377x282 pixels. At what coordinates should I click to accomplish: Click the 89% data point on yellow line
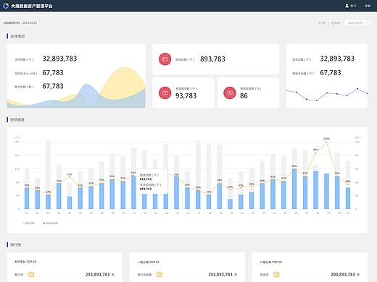315,153
